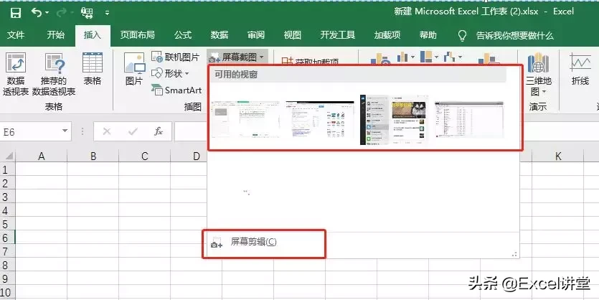
Task: Switch to the 加载项 tab
Action: tap(387, 35)
